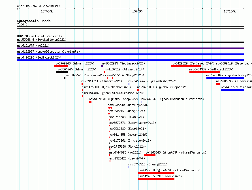Select the esv2735666 red interval glyph
252x190 pixels.
click(110, 78)
